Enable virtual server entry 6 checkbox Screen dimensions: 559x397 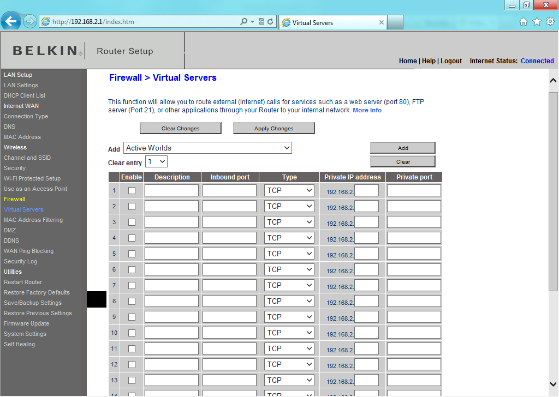coord(132,269)
